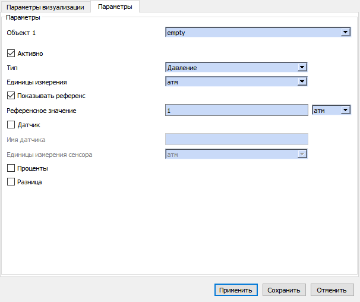Open the Объект 1 dropdown showing empty
The width and height of the screenshot is (360, 302).
258,33
